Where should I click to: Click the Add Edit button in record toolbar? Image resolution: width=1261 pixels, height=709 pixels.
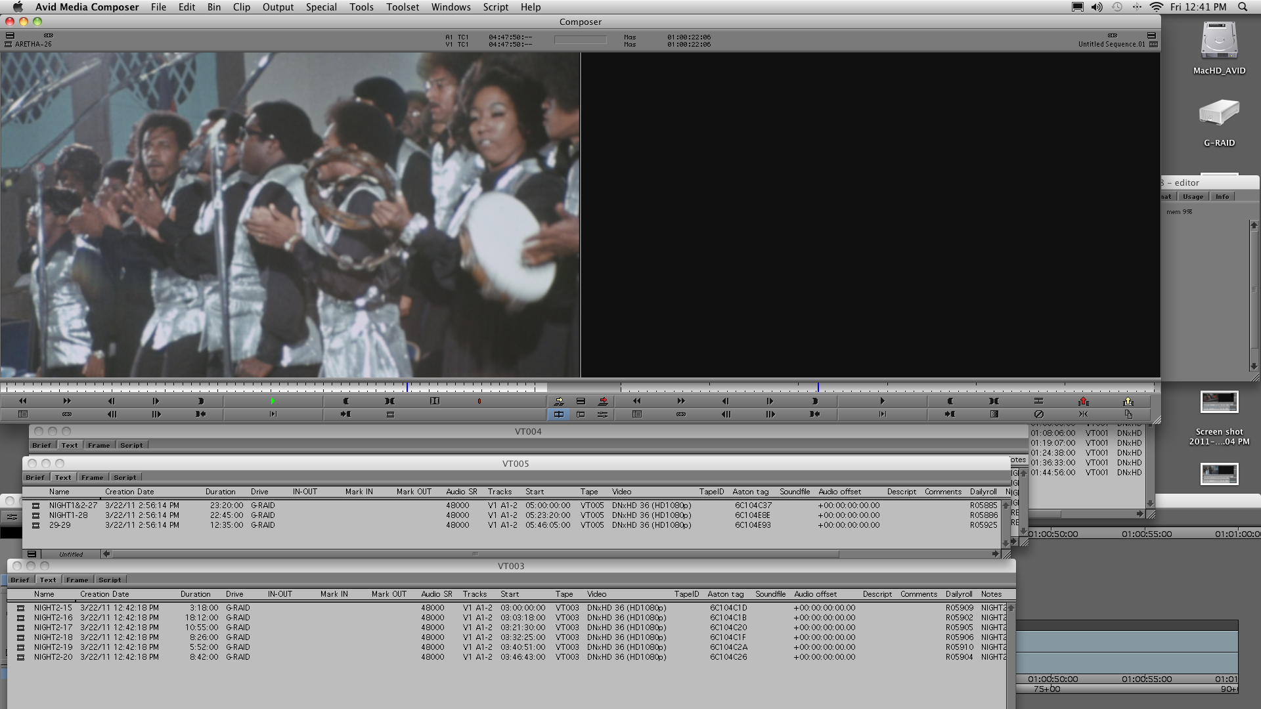1038,401
